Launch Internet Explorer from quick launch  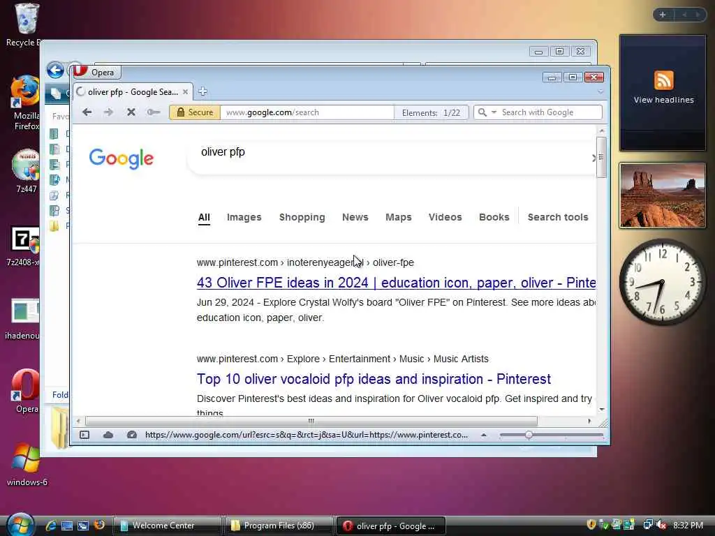coord(50,526)
